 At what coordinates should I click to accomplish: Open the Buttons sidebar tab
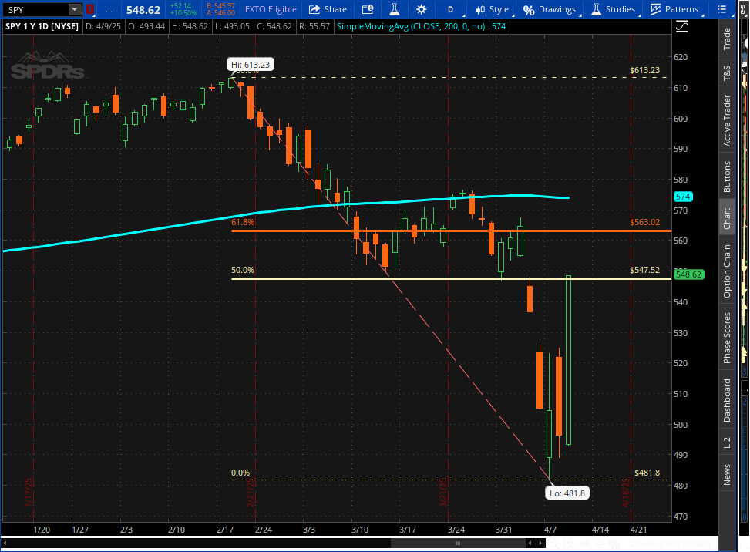(x=727, y=177)
